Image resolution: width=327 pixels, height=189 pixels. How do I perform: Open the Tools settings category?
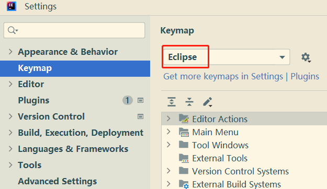30,165
